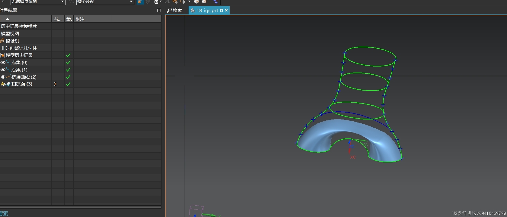Click the green checkmark for 桥接曲线 (2)

pos(68,77)
